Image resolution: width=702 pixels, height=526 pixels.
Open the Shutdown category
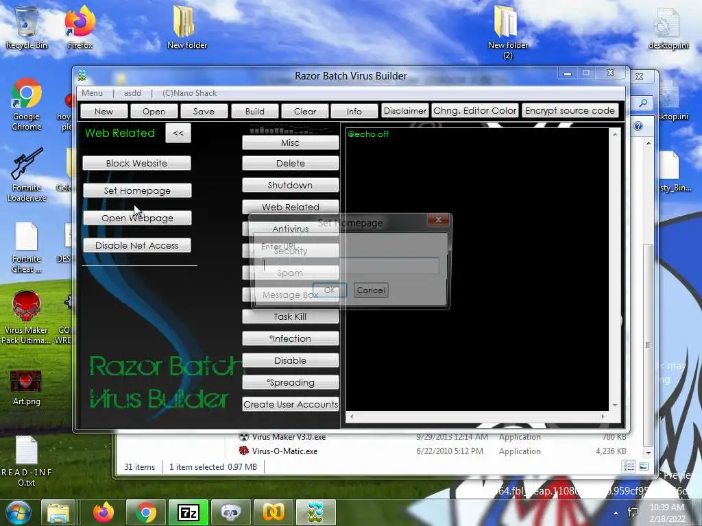point(290,185)
